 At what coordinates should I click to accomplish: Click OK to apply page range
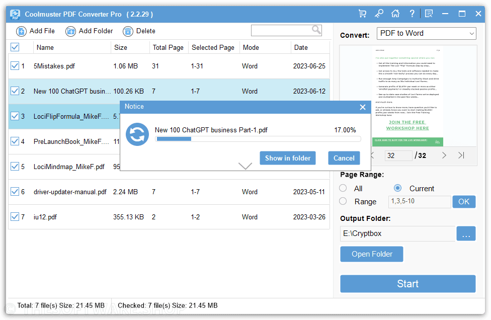[464, 202]
